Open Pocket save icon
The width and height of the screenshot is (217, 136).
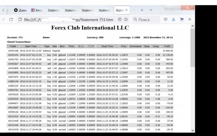click(x=166, y=19)
